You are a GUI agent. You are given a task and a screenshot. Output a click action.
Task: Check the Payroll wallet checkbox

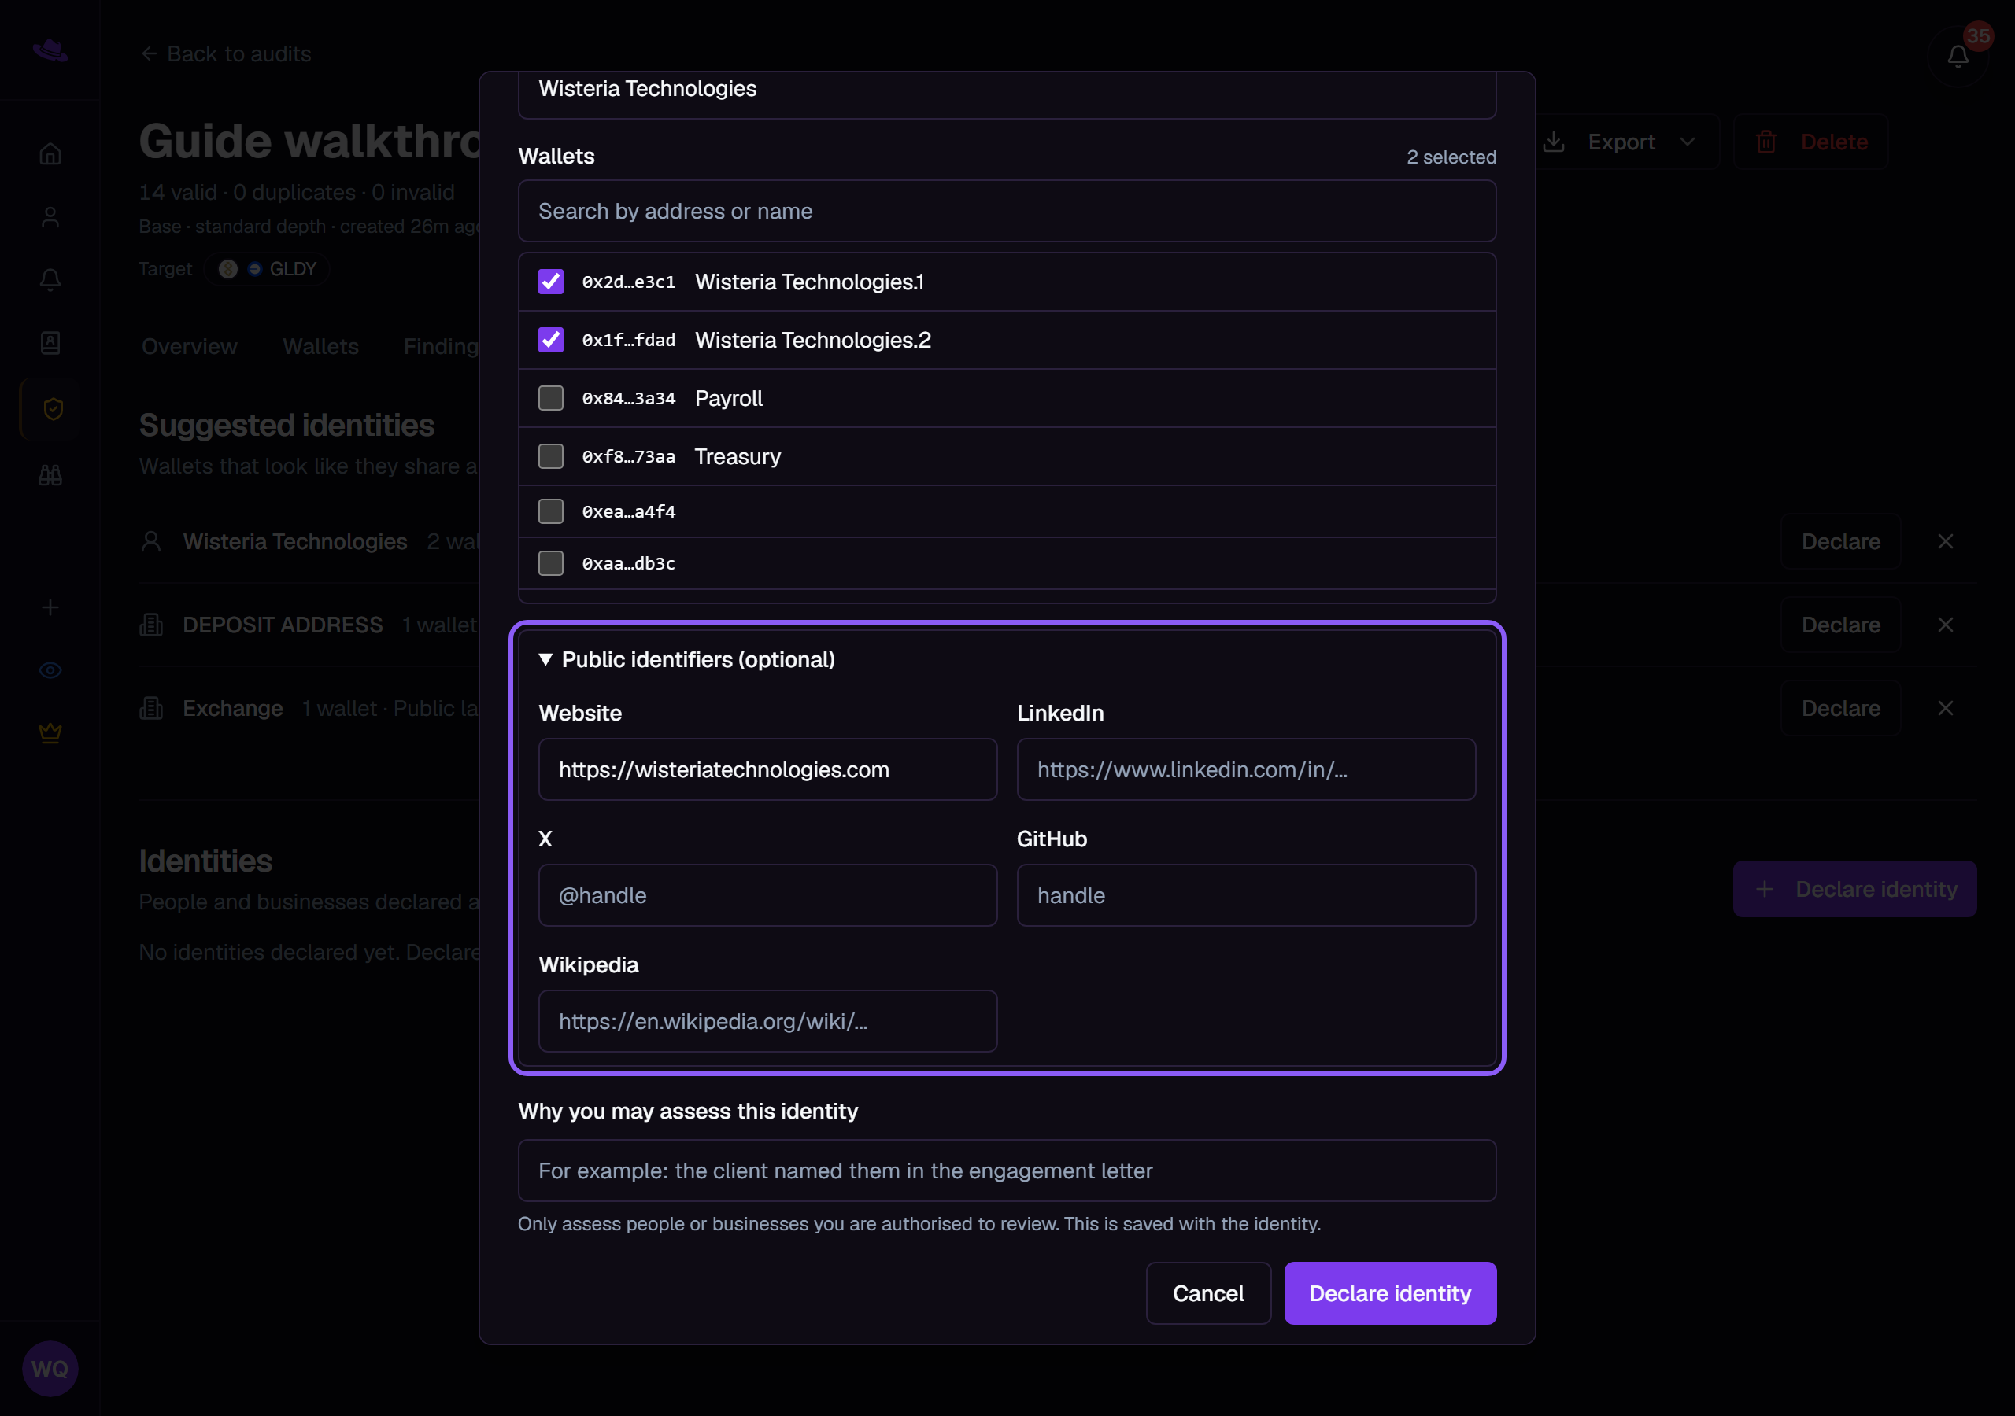(x=550, y=398)
